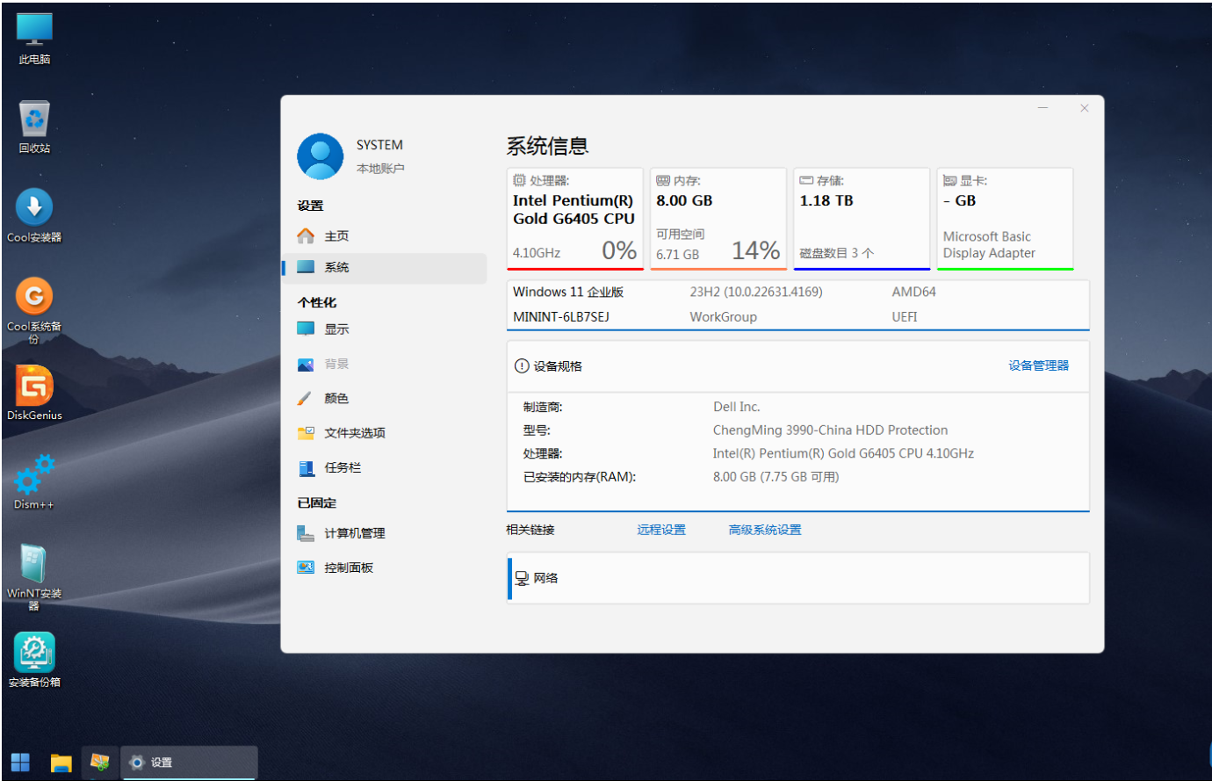
Task: Click the processor chip icon
Action: 519,180
